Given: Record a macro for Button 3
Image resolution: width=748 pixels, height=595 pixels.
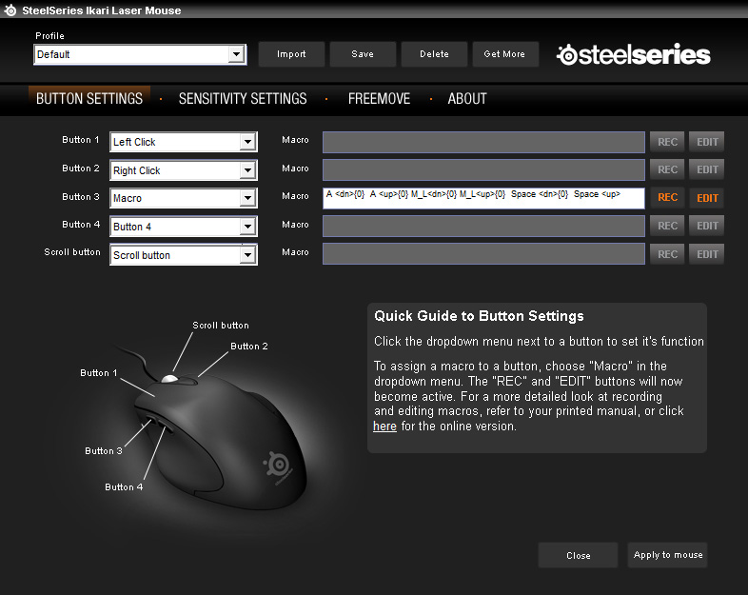Looking at the screenshot, I should 667,197.
